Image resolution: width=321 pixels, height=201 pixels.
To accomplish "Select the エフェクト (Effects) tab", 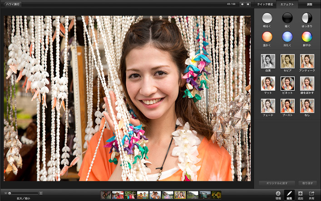I will point(287,4).
